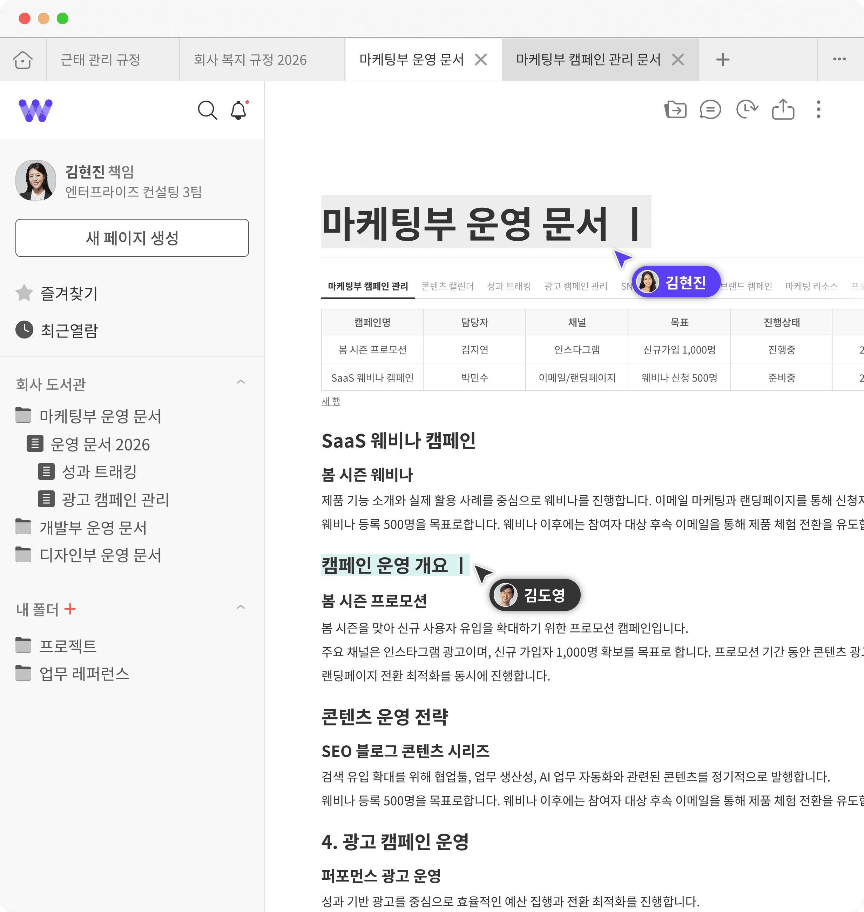Open tab bar ellipsis overflow menu
Image resolution: width=864 pixels, height=912 pixels.
pos(839,59)
